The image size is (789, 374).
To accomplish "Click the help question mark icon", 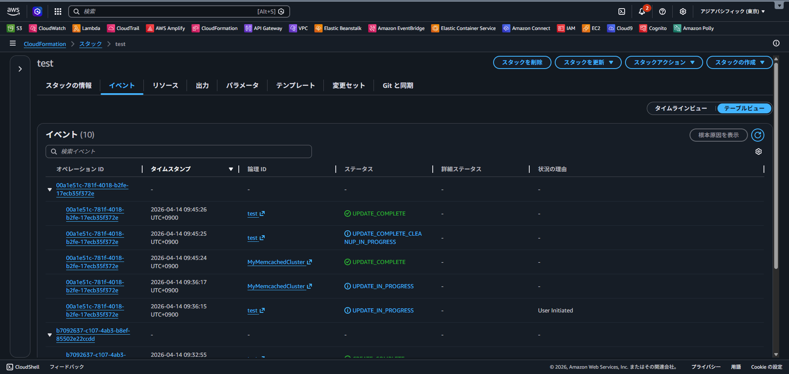I will 662,11.
